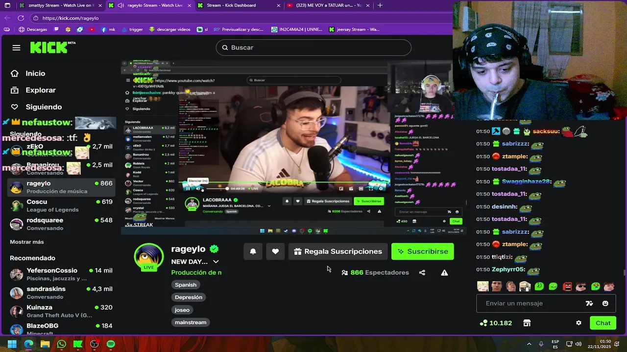This screenshot has width=627, height=352.
Task: Expand stream title NEW DAY chevron
Action: (216, 262)
